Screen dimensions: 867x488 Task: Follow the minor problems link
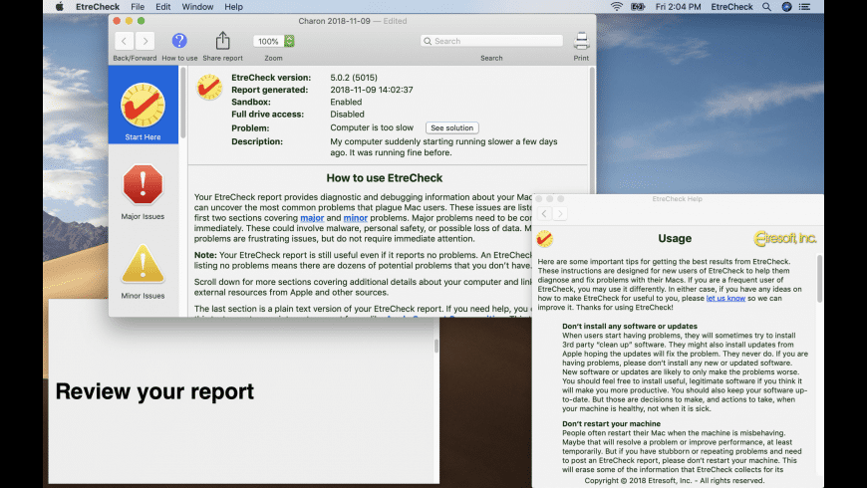point(356,218)
